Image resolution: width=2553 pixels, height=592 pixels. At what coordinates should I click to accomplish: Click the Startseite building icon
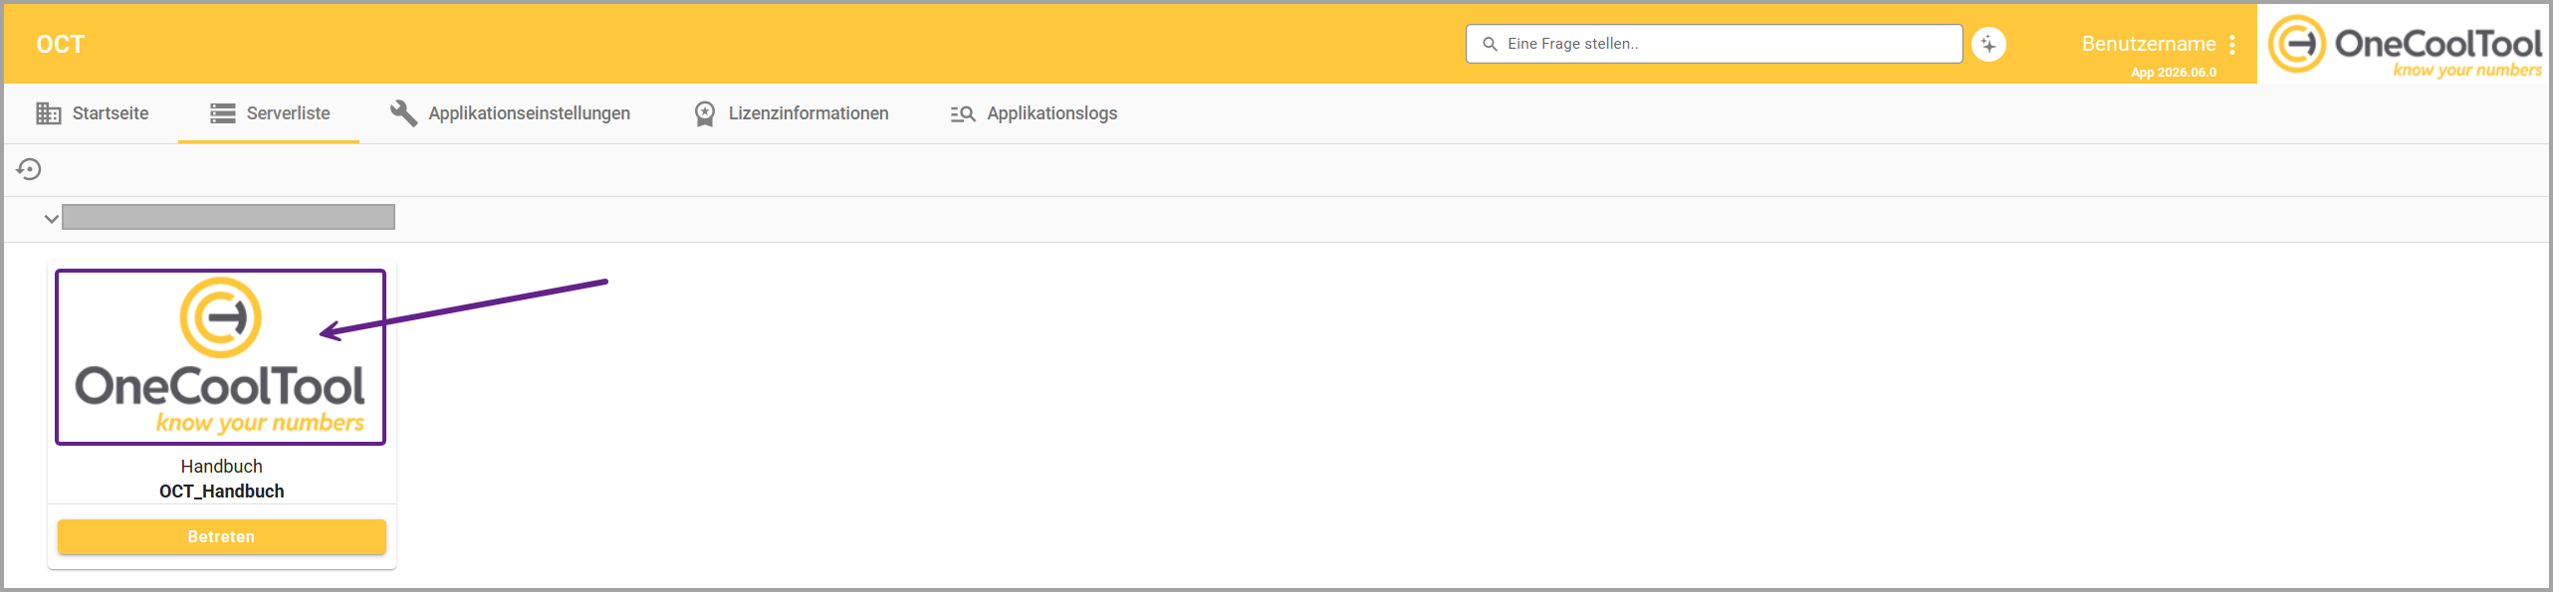click(x=48, y=113)
